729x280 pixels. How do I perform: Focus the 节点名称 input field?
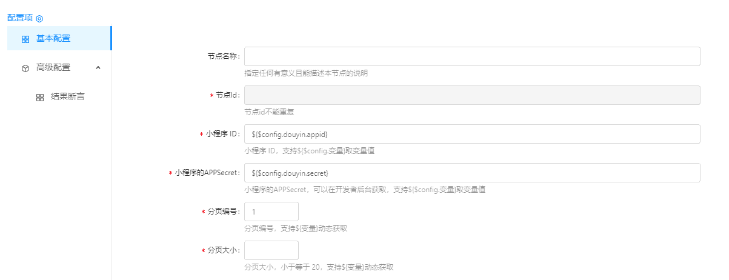pos(471,56)
